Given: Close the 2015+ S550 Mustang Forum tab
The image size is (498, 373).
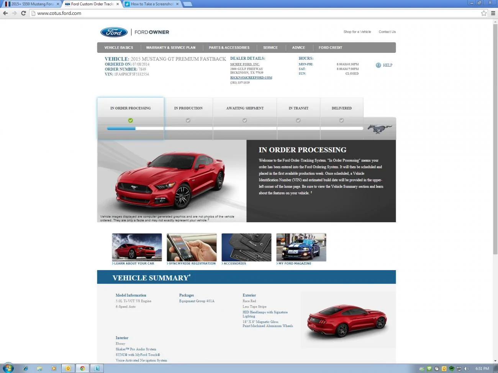Looking at the screenshot, I should pyautogui.click(x=58, y=4).
